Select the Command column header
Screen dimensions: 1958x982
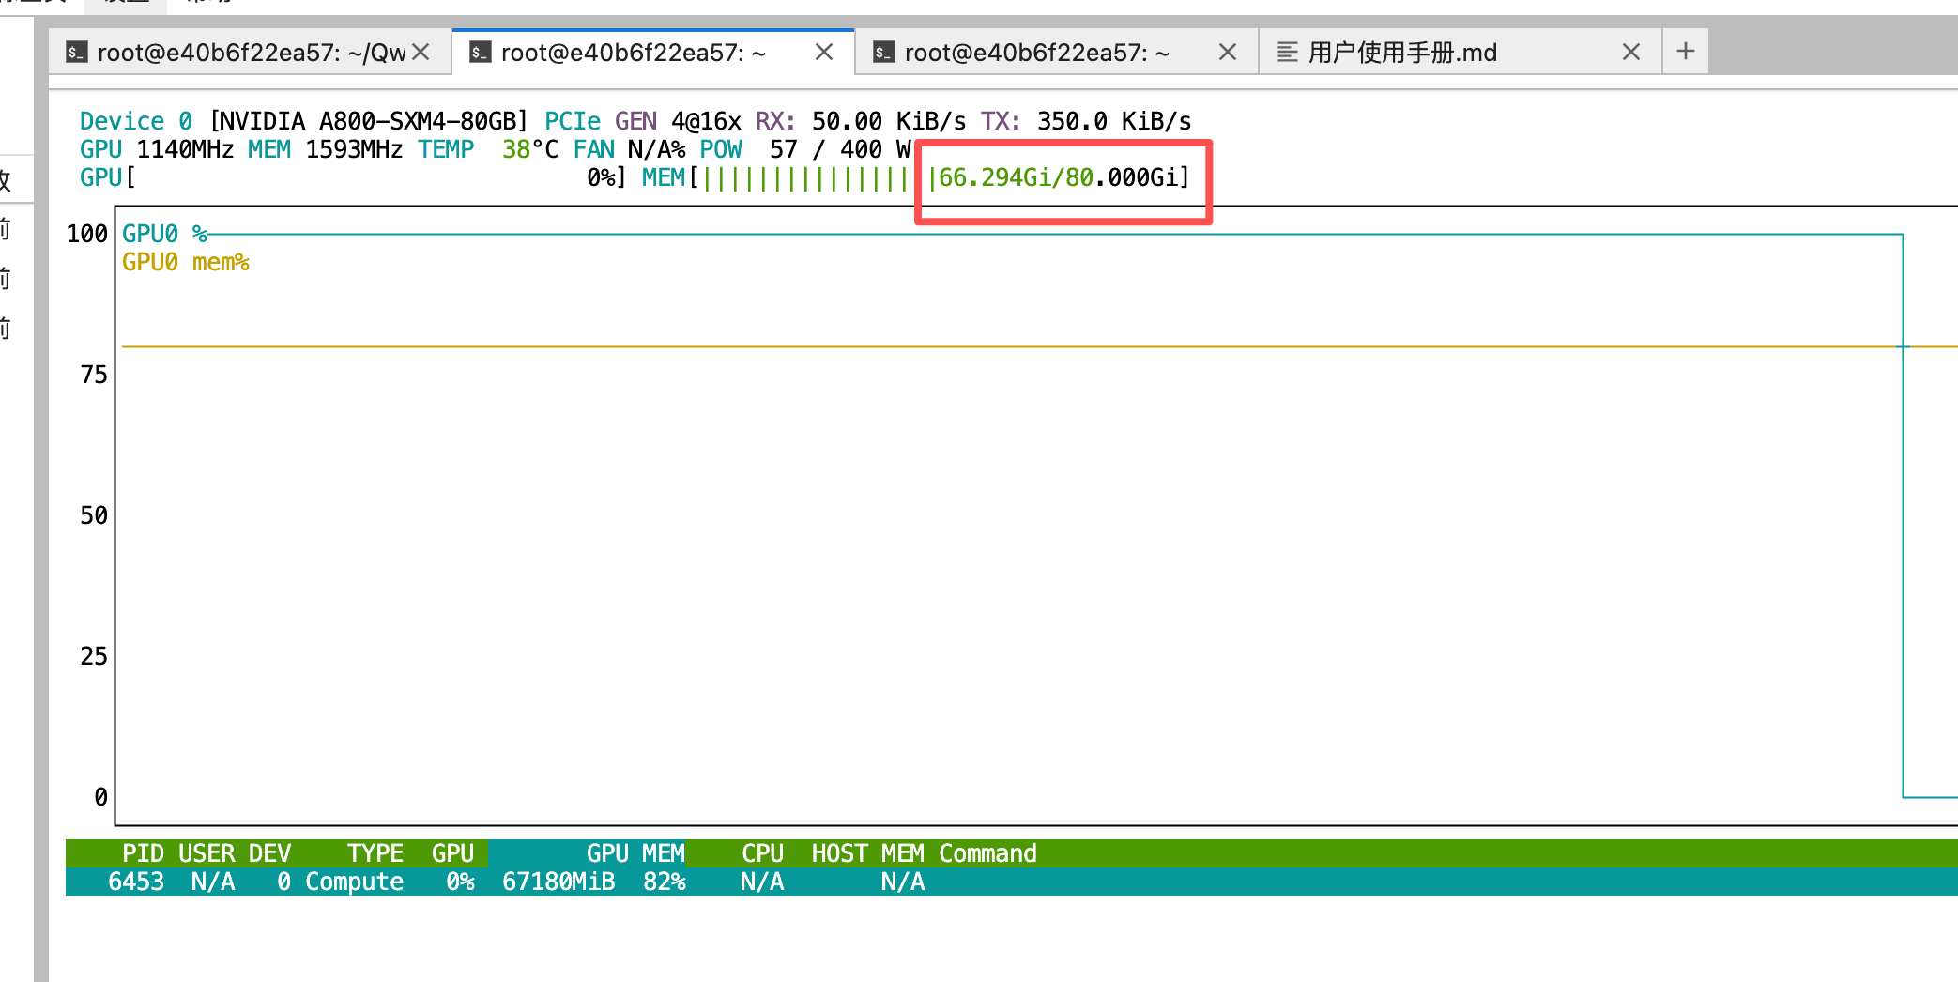point(987,853)
